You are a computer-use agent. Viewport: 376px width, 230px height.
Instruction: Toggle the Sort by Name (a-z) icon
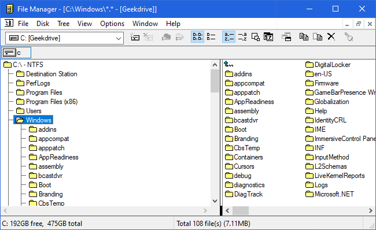coord(228,37)
